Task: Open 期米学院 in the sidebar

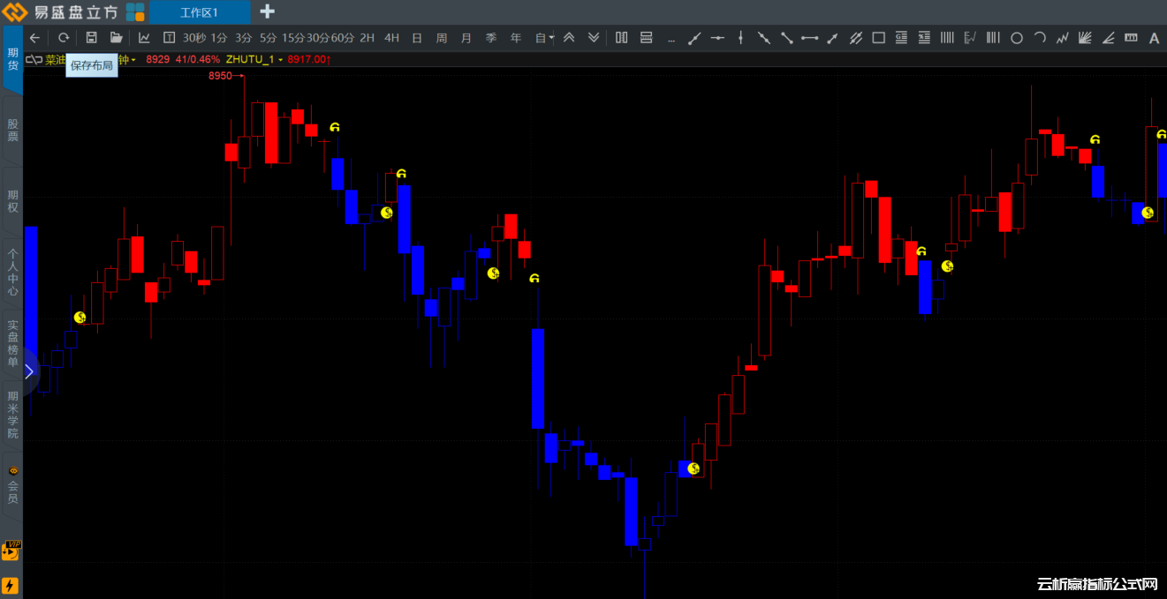Action: pos(12,415)
